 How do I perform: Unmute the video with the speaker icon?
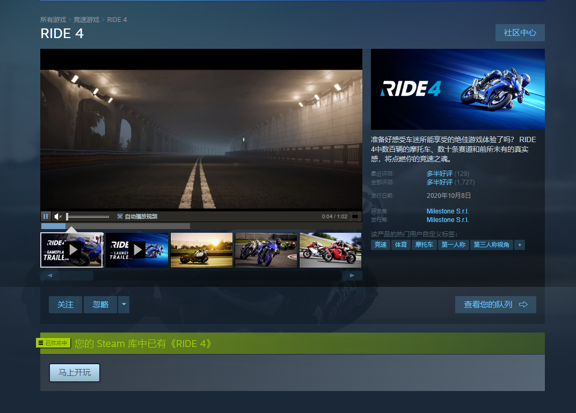click(59, 216)
